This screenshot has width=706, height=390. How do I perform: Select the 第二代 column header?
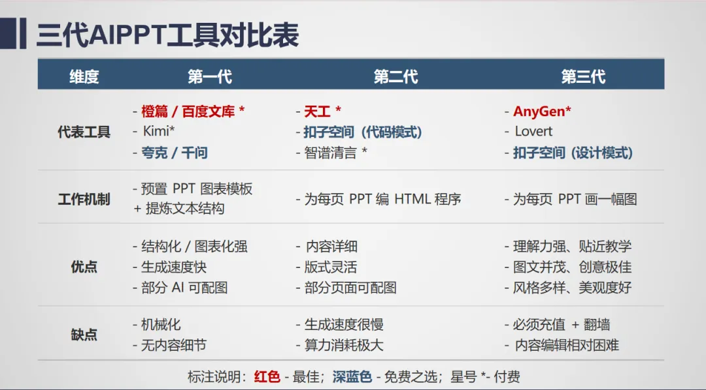pyautogui.click(x=395, y=76)
